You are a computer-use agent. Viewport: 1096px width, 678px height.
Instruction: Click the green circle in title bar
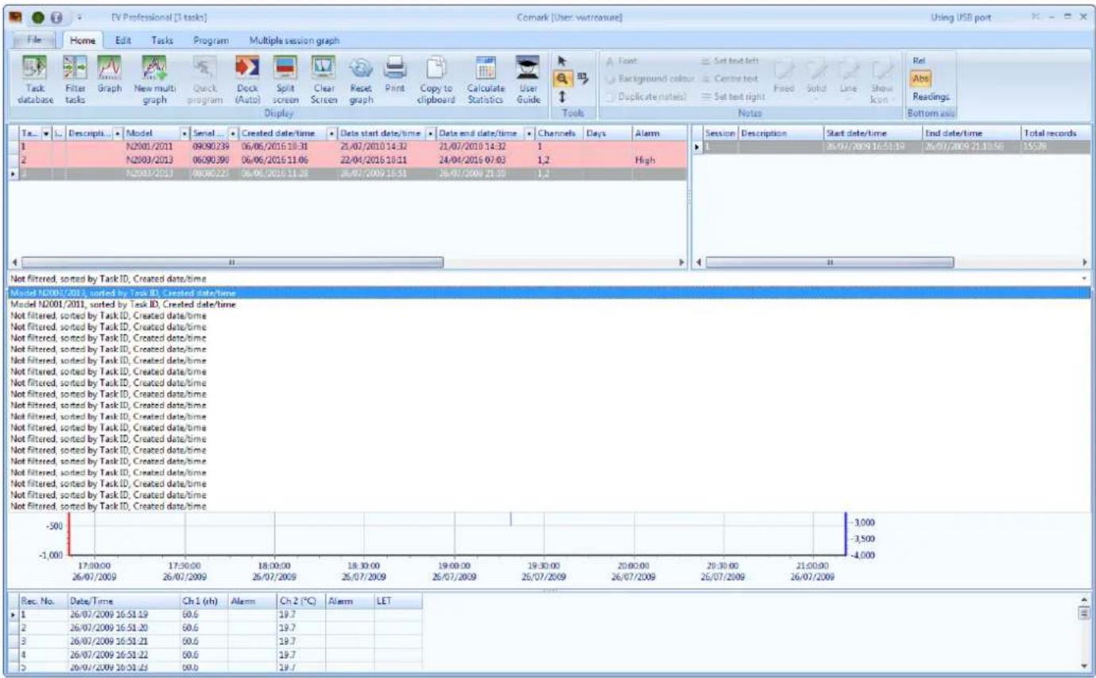coord(37,17)
